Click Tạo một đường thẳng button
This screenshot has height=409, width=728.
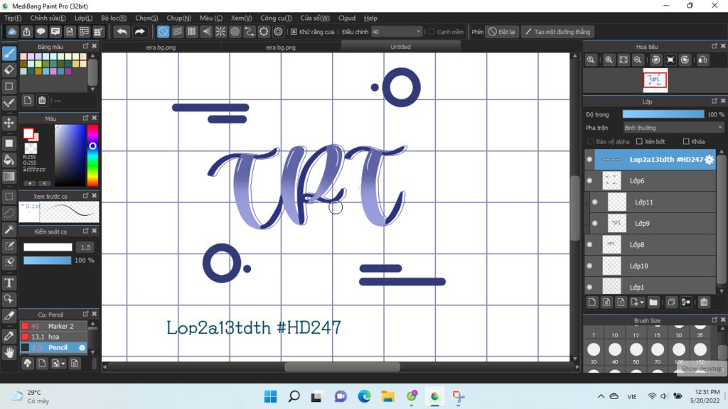557,31
